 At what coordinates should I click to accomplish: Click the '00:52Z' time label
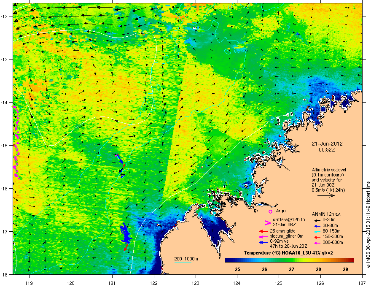[327, 150]
